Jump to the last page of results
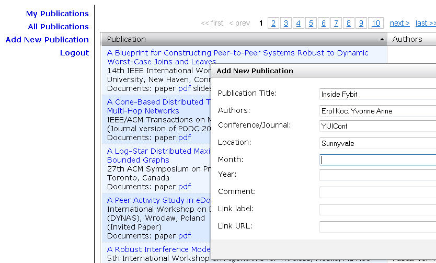436x263 pixels. pyautogui.click(x=426, y=23)
